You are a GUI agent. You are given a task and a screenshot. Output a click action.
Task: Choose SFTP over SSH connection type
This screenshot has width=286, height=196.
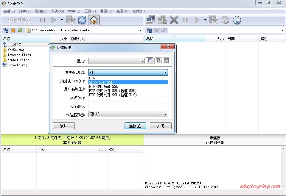[128, 82]
